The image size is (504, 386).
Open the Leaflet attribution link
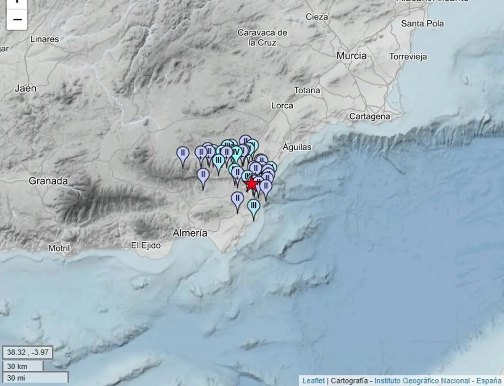(x=313, y=381)
